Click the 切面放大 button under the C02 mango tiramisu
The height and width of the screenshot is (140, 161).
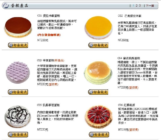tap(98, 45)
